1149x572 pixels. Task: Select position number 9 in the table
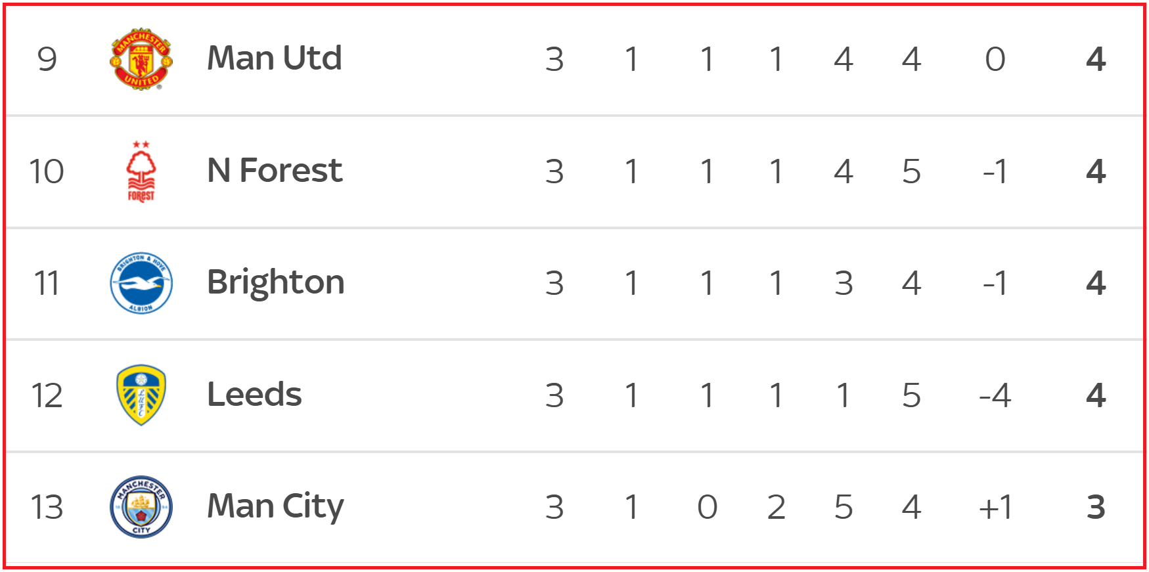click(x=47, y=60)
